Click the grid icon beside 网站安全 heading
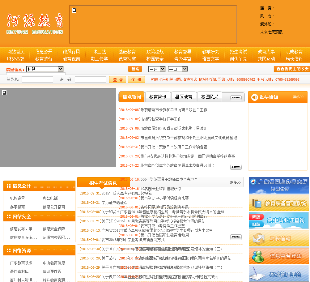Viewport: 310px width, 282px height. point(9,216)
